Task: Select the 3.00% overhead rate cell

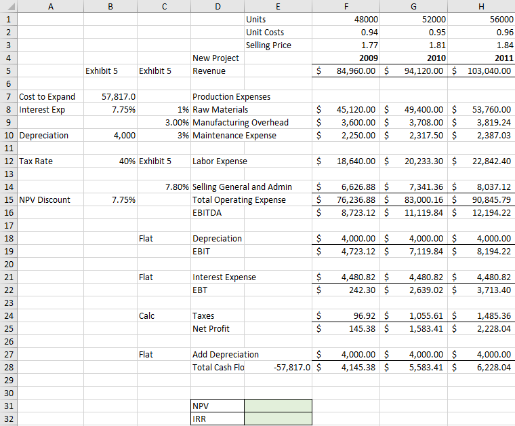Action: click(x=164, y=122)
